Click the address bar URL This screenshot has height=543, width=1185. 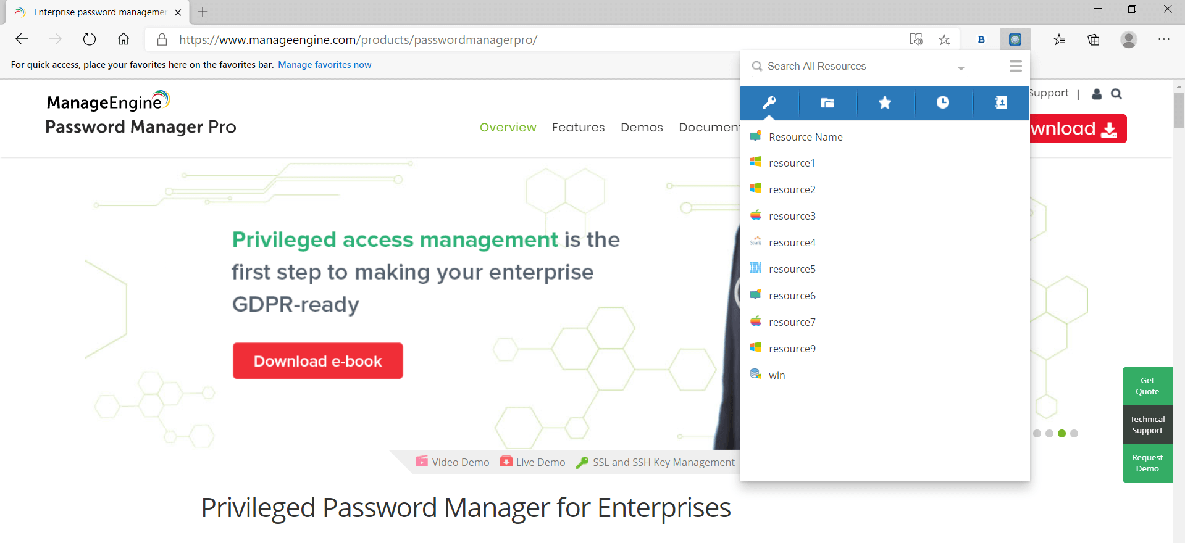coord(358,39)
